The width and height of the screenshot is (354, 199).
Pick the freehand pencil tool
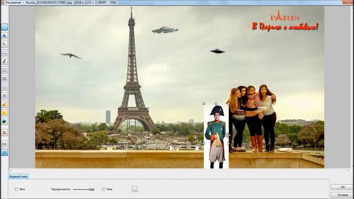point(4,61)
